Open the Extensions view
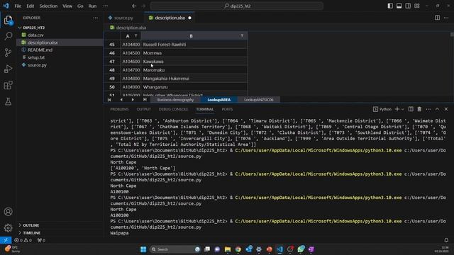 [8, 85]
